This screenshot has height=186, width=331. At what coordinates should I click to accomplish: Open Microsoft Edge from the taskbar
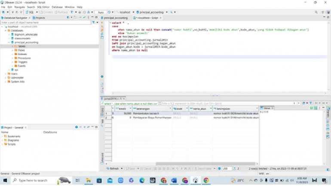142,180
